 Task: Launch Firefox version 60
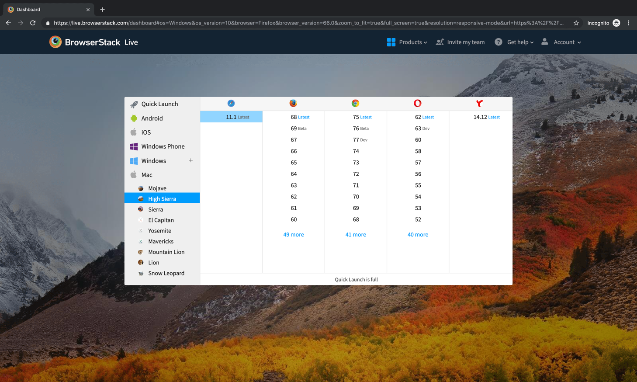(294, 219)
